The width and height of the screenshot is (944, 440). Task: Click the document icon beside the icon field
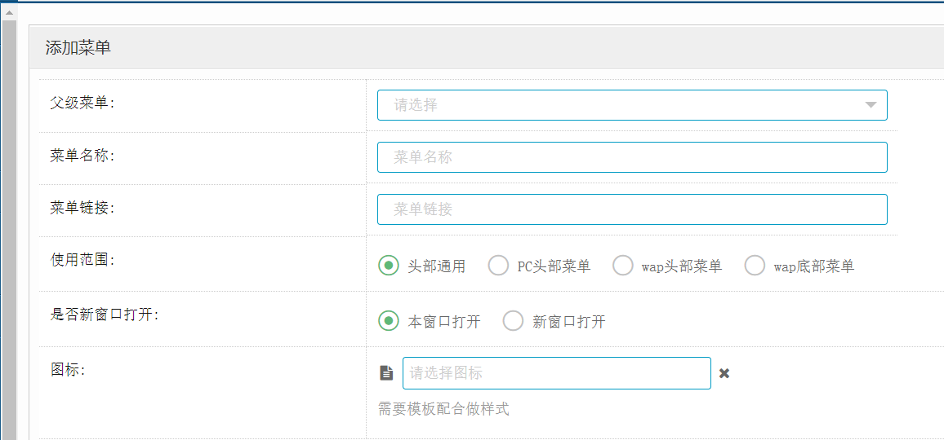[387, 373]
